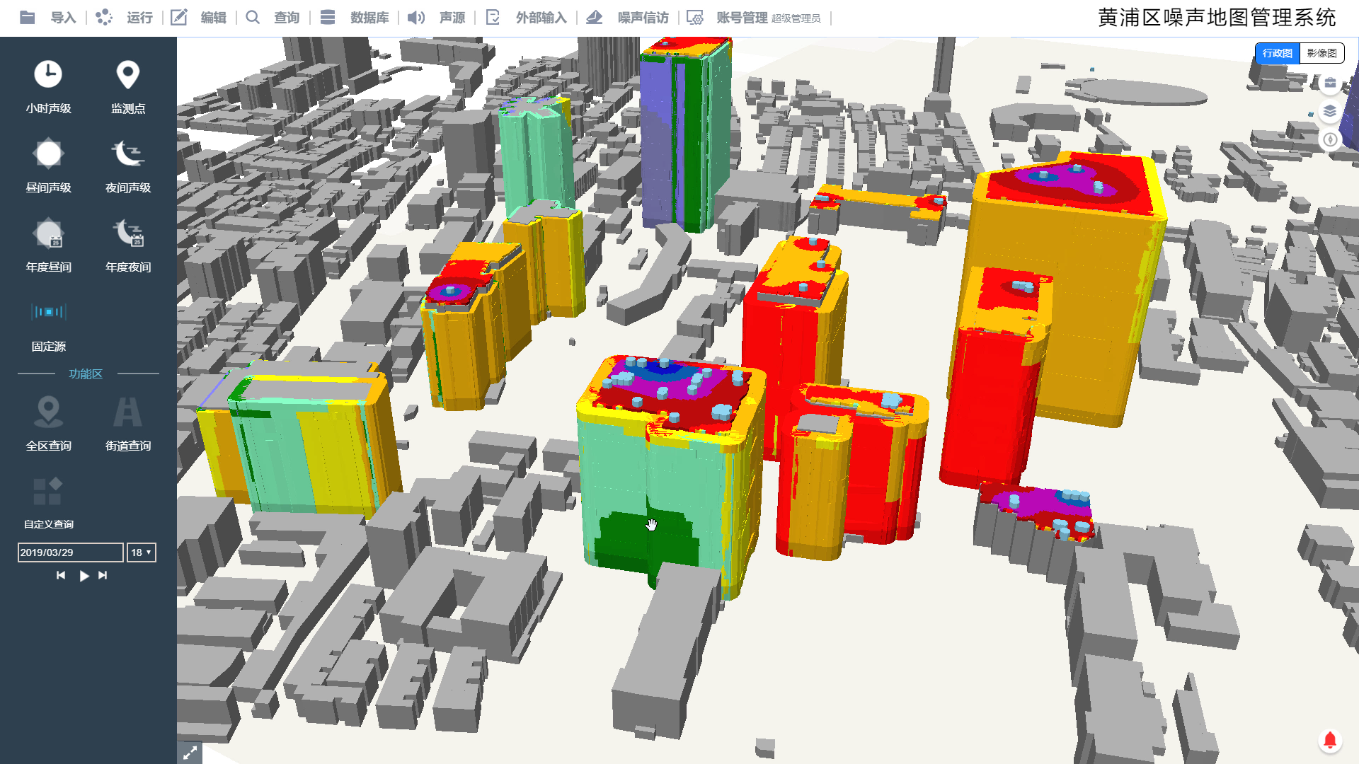This screenshot has width=1359, height=764.
Task: Select 监测点 monitoring points
Action: tap(128, 88)
